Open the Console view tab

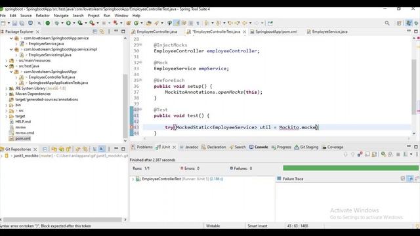click(259, 147)
